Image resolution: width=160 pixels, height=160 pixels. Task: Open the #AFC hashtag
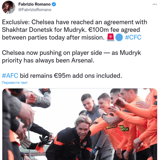pos(10,76)
